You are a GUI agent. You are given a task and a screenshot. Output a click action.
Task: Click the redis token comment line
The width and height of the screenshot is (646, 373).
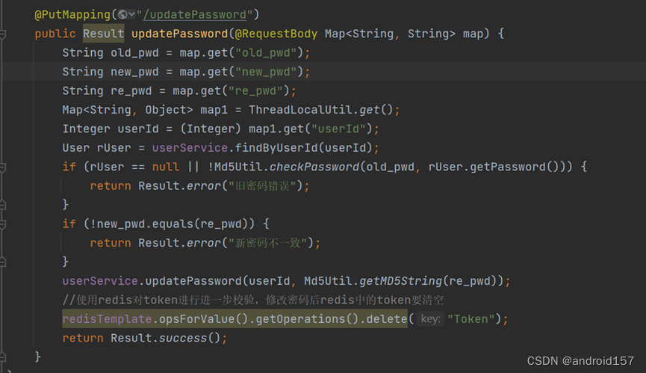click(x=252, y=300)
